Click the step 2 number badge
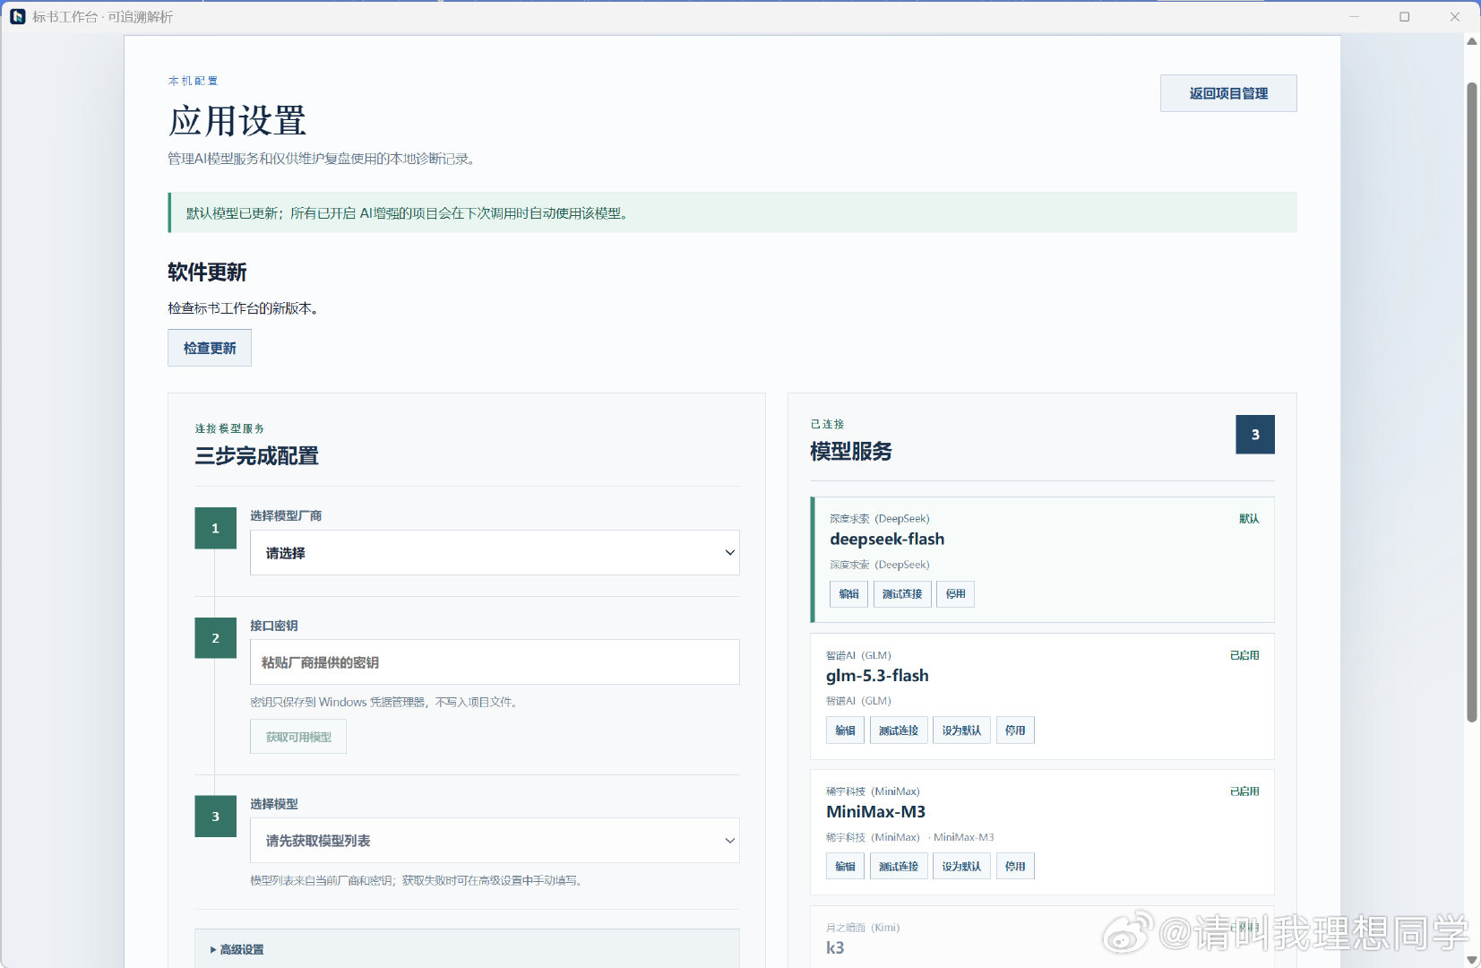Screen dimensions: 1481x968 (x=215, y=638)
